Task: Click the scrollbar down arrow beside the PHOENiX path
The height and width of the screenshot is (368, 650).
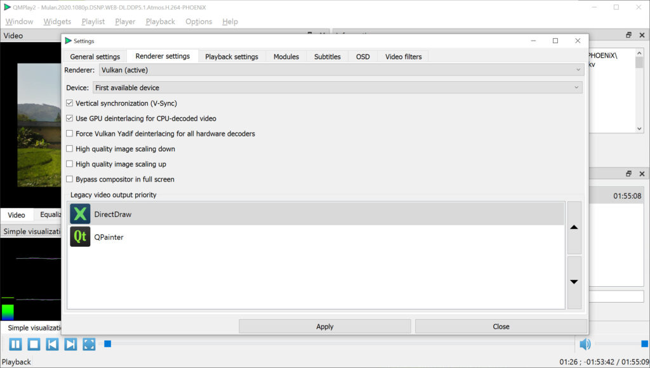Action: [x=639, y=129]
